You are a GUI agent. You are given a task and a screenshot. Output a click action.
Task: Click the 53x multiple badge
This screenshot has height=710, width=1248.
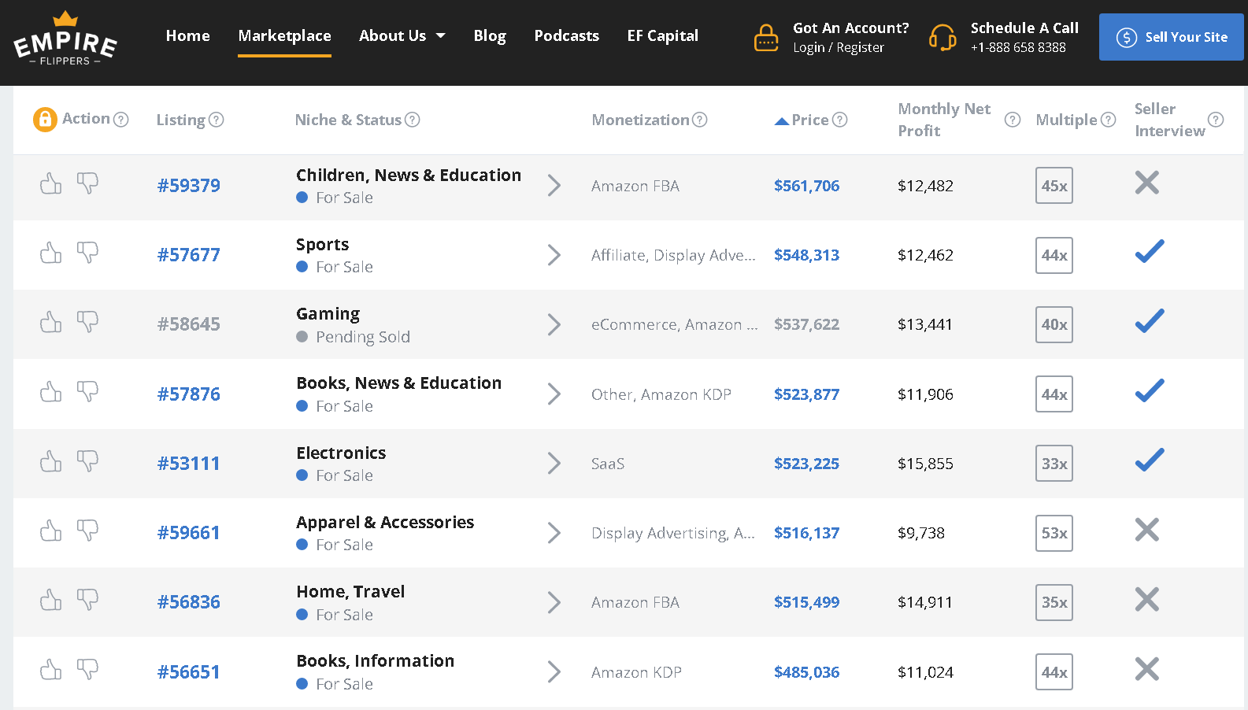click(x=1054, y=533)
